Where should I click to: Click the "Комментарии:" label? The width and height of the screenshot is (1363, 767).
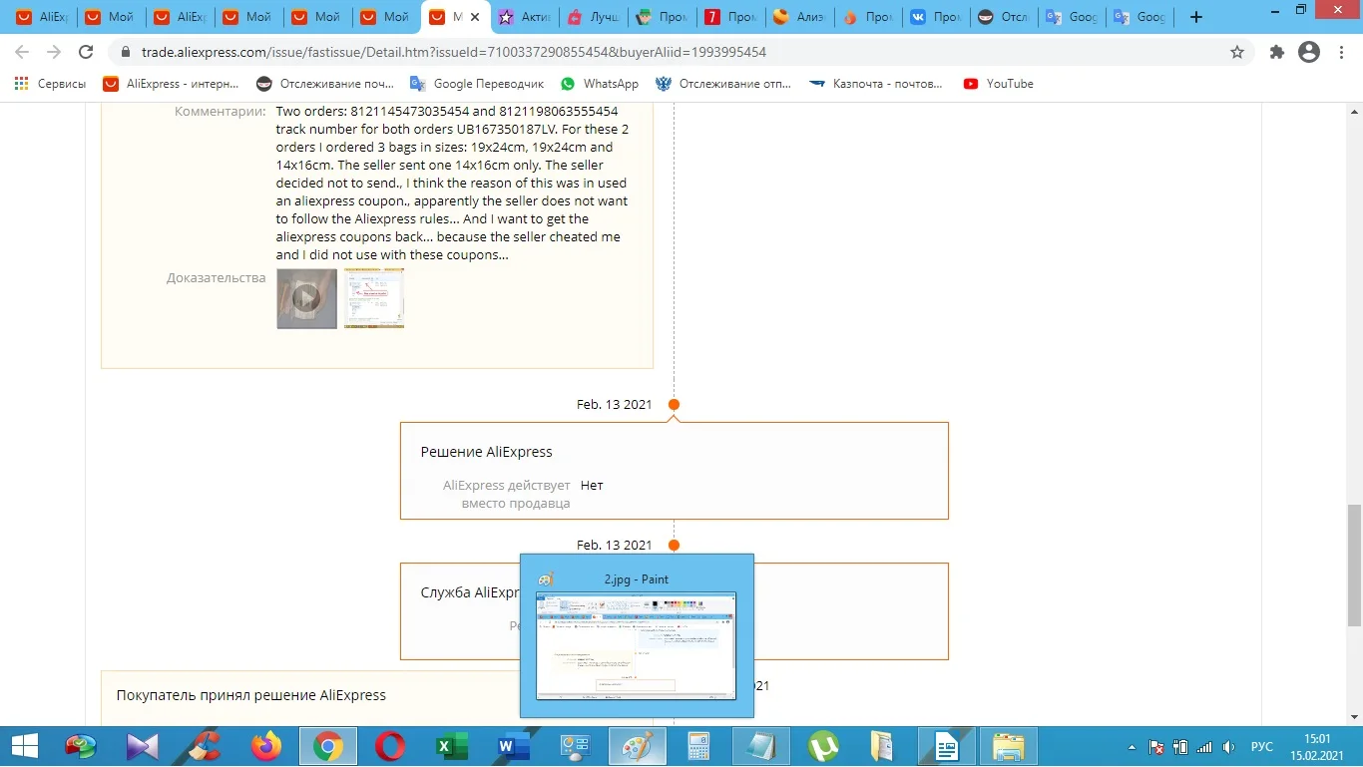220,112
